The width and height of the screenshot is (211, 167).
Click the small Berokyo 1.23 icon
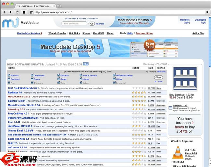coord(170,108)
